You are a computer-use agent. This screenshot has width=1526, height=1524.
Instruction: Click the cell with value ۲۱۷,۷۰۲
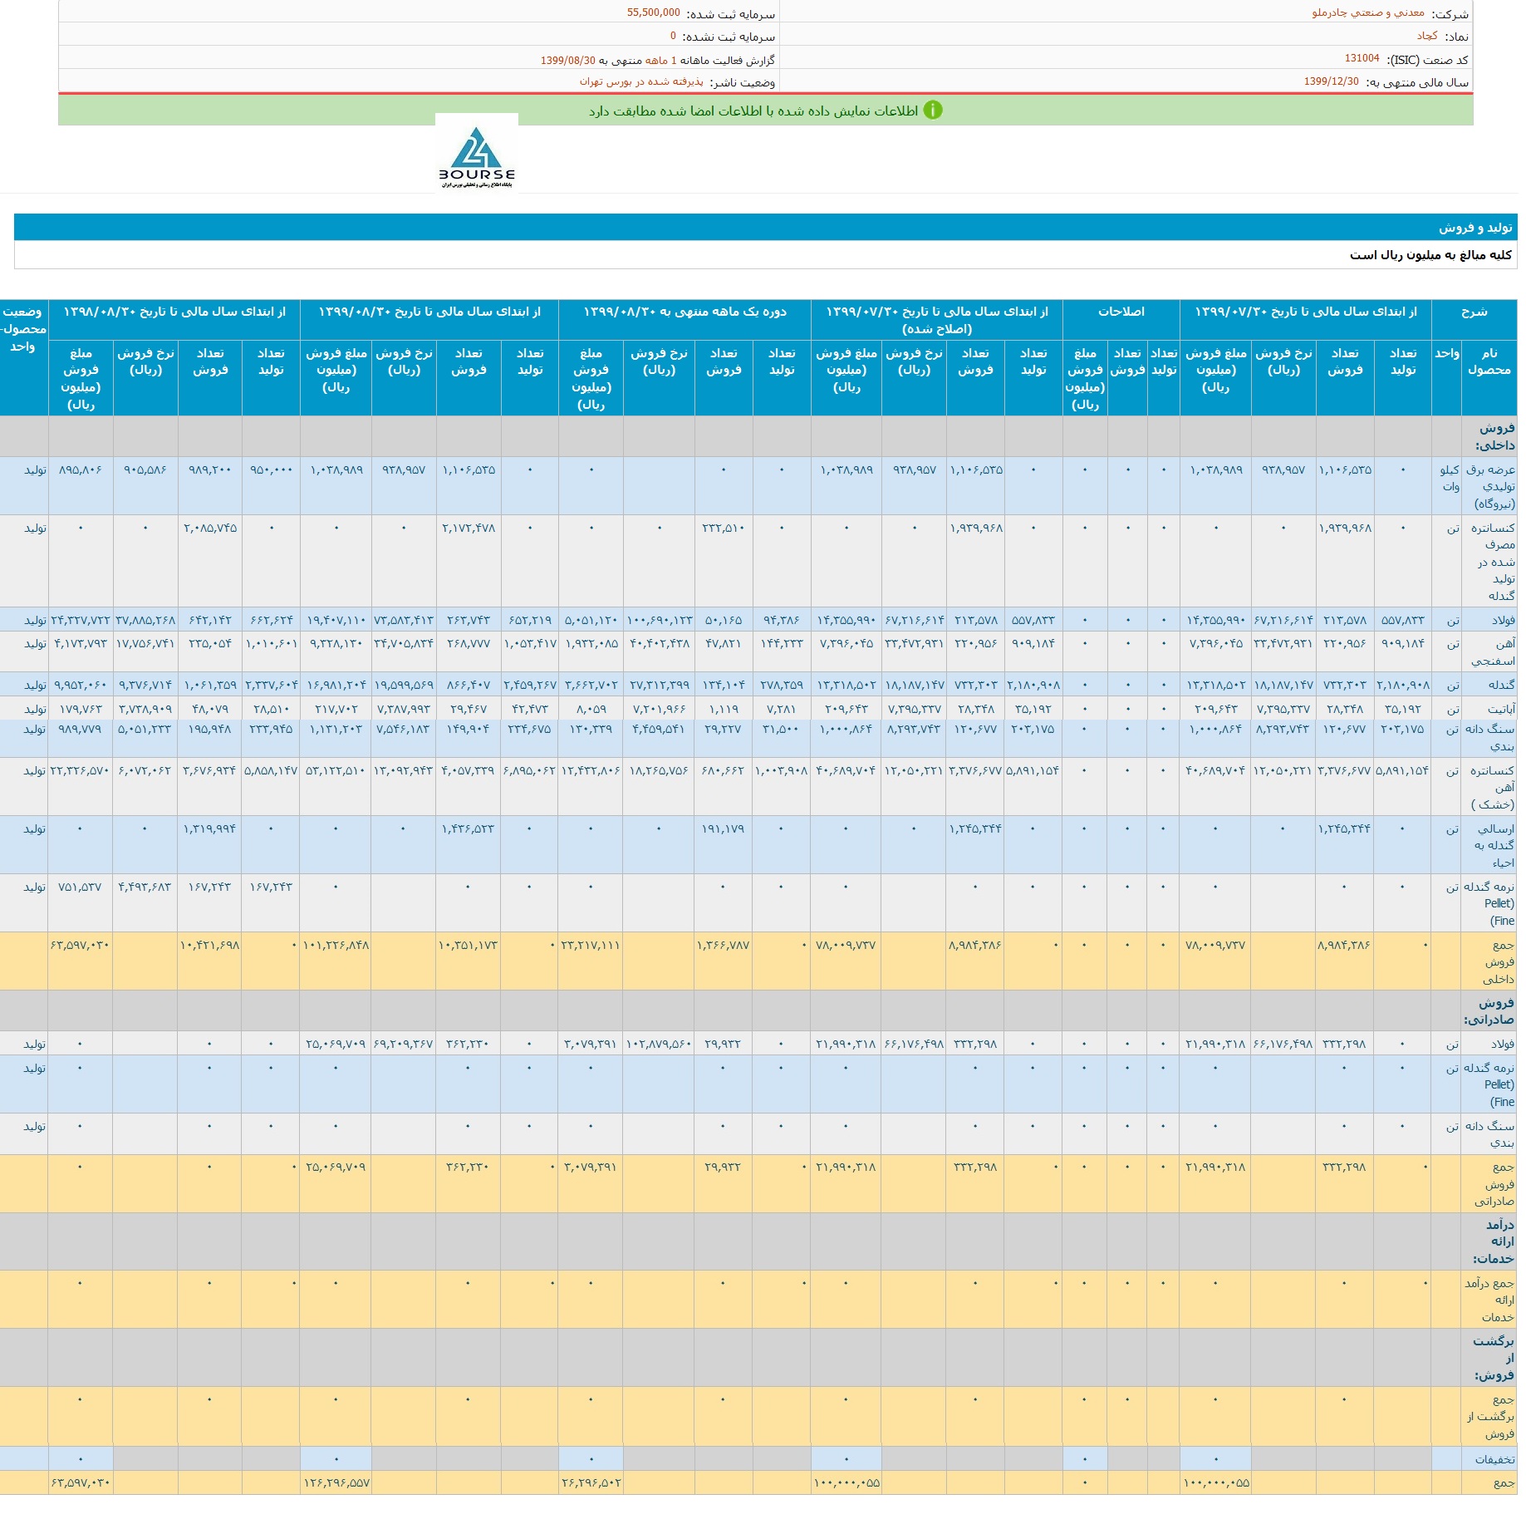(x=336, y=709)
